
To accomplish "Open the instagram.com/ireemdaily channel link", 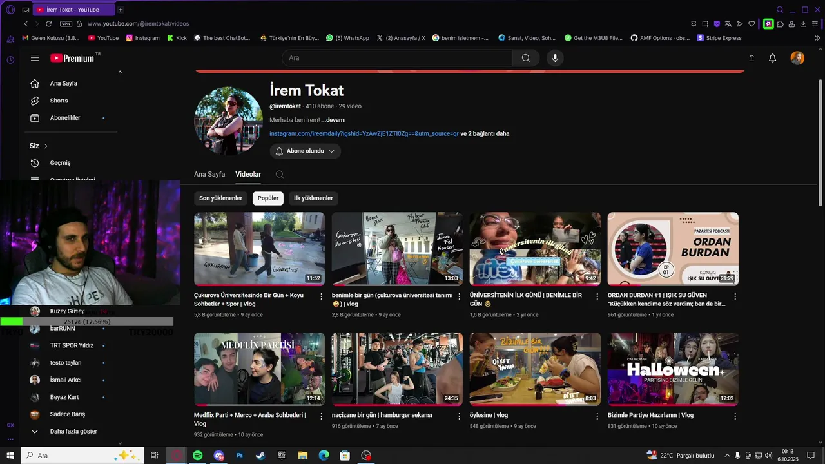I will [364, 133].
